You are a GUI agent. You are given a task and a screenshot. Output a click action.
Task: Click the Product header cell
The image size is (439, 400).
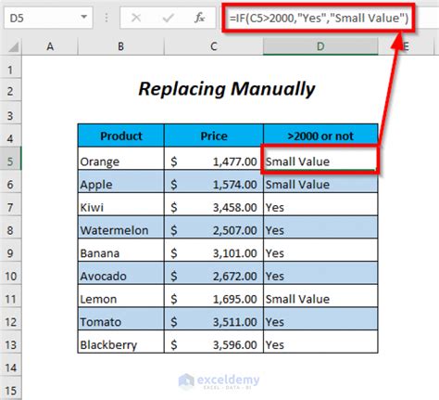pyautogui.click(x=121, y=135)
